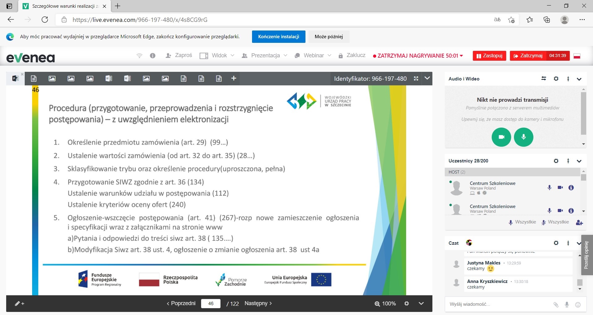Viewport: 593px width, 315px height.
Task: Expand the bottom presentation bar chevron
Action: click(x=421, y=304)
